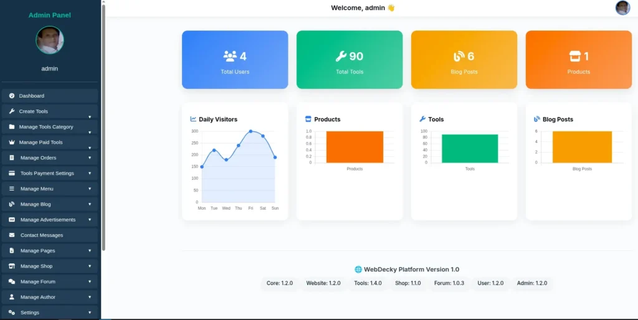The width and height of the screenshot is (638, 320).
Task: Click the wrench icon beside Tools chart title
Action: tap(422, 119)
